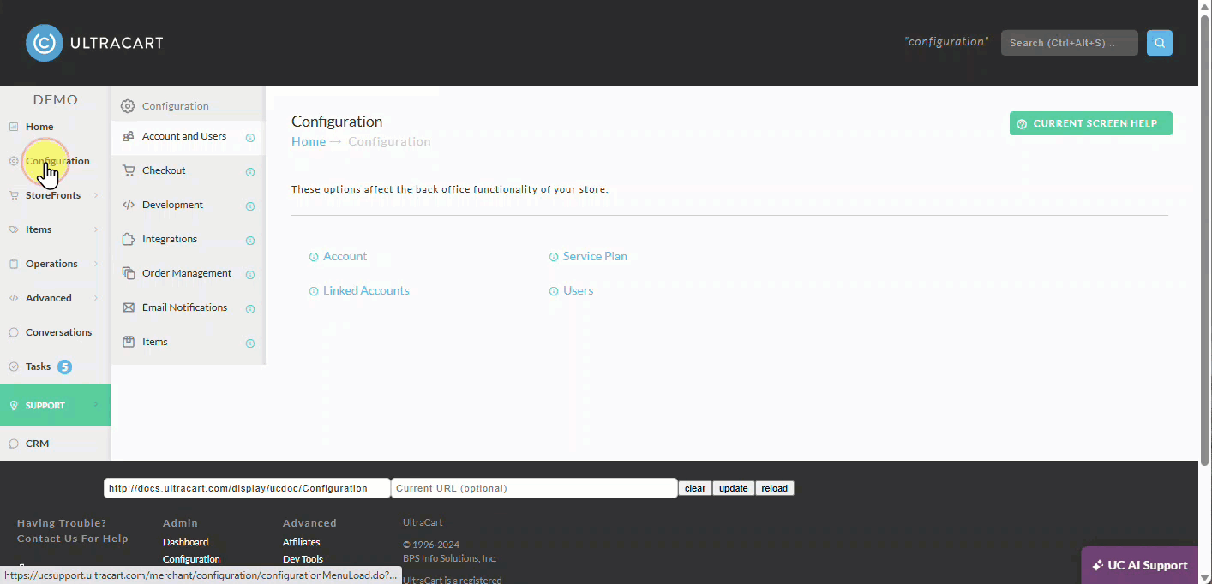This screenshot has height=584, width=1212.
Task: Click the page vertical scrollbar
Action: pyautogui.click(x=1205, y=240)
